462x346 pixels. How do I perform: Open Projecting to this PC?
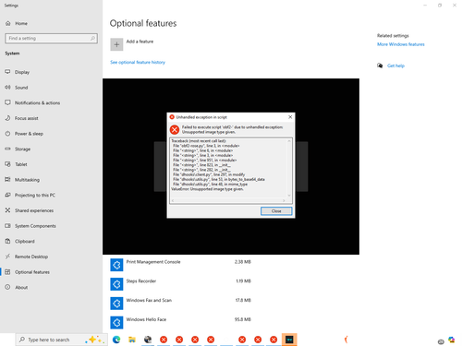point(35,195)
